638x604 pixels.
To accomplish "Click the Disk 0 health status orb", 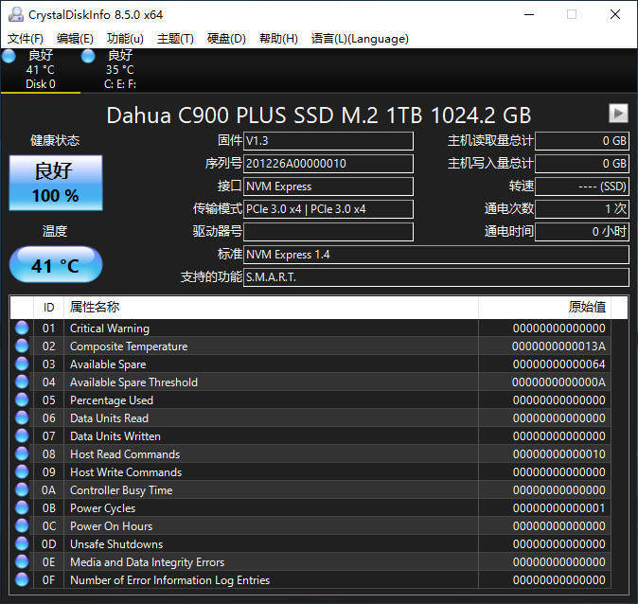I will [x=9, y=56].
